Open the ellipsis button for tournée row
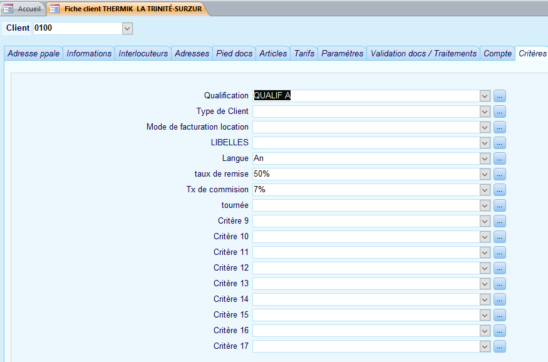548x362 pixels. (x=499, y=205)
